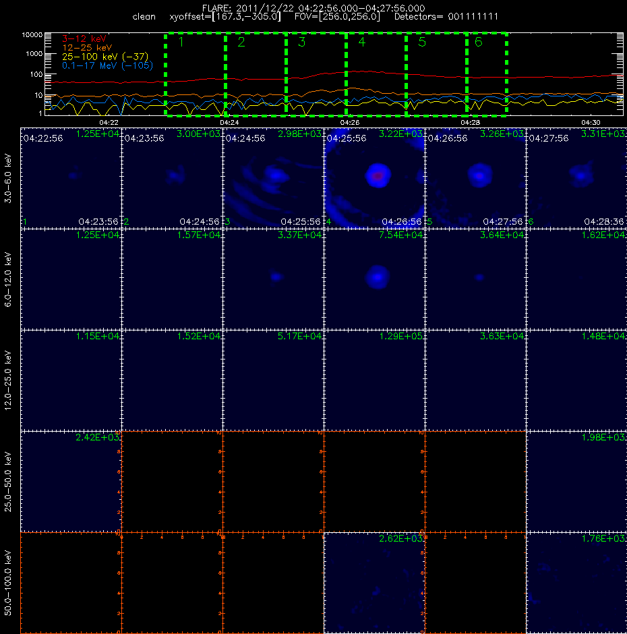The height and width of the screenshot is (634, 627).
Task: Click the '25.0-50.0 keV' row label
Action: (x=8, y=482)
